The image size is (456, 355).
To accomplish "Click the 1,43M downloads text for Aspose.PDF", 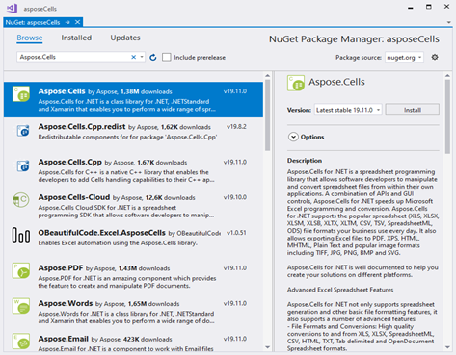I will click(144, 268).
